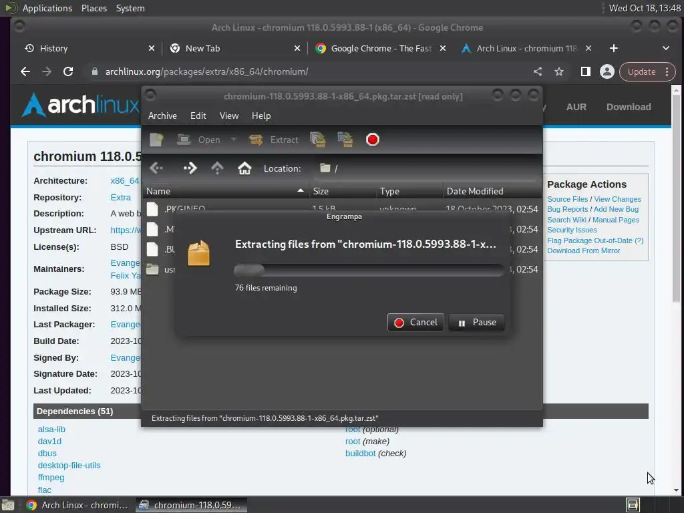The image size is (684, 513).
Task: Click the extraction progress bar
Action: [369, 270]
